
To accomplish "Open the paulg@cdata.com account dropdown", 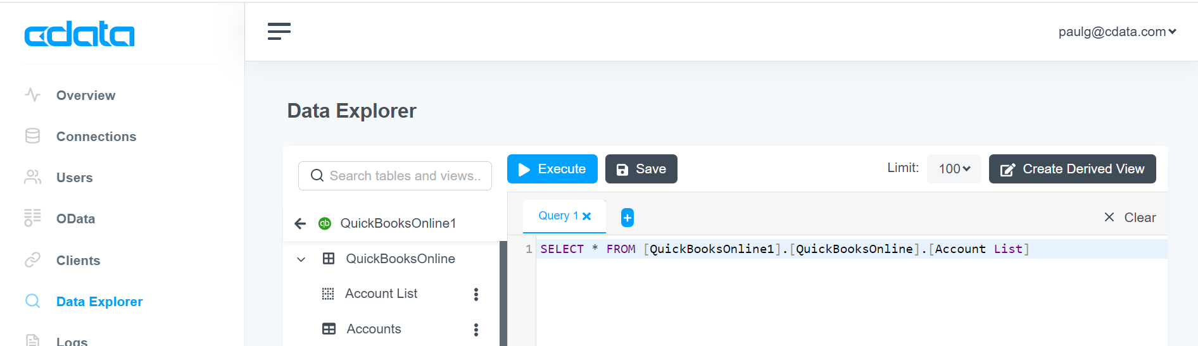I will (x=1117, y=32).
